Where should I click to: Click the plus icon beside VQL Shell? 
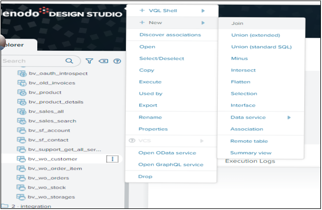(142, 10)
